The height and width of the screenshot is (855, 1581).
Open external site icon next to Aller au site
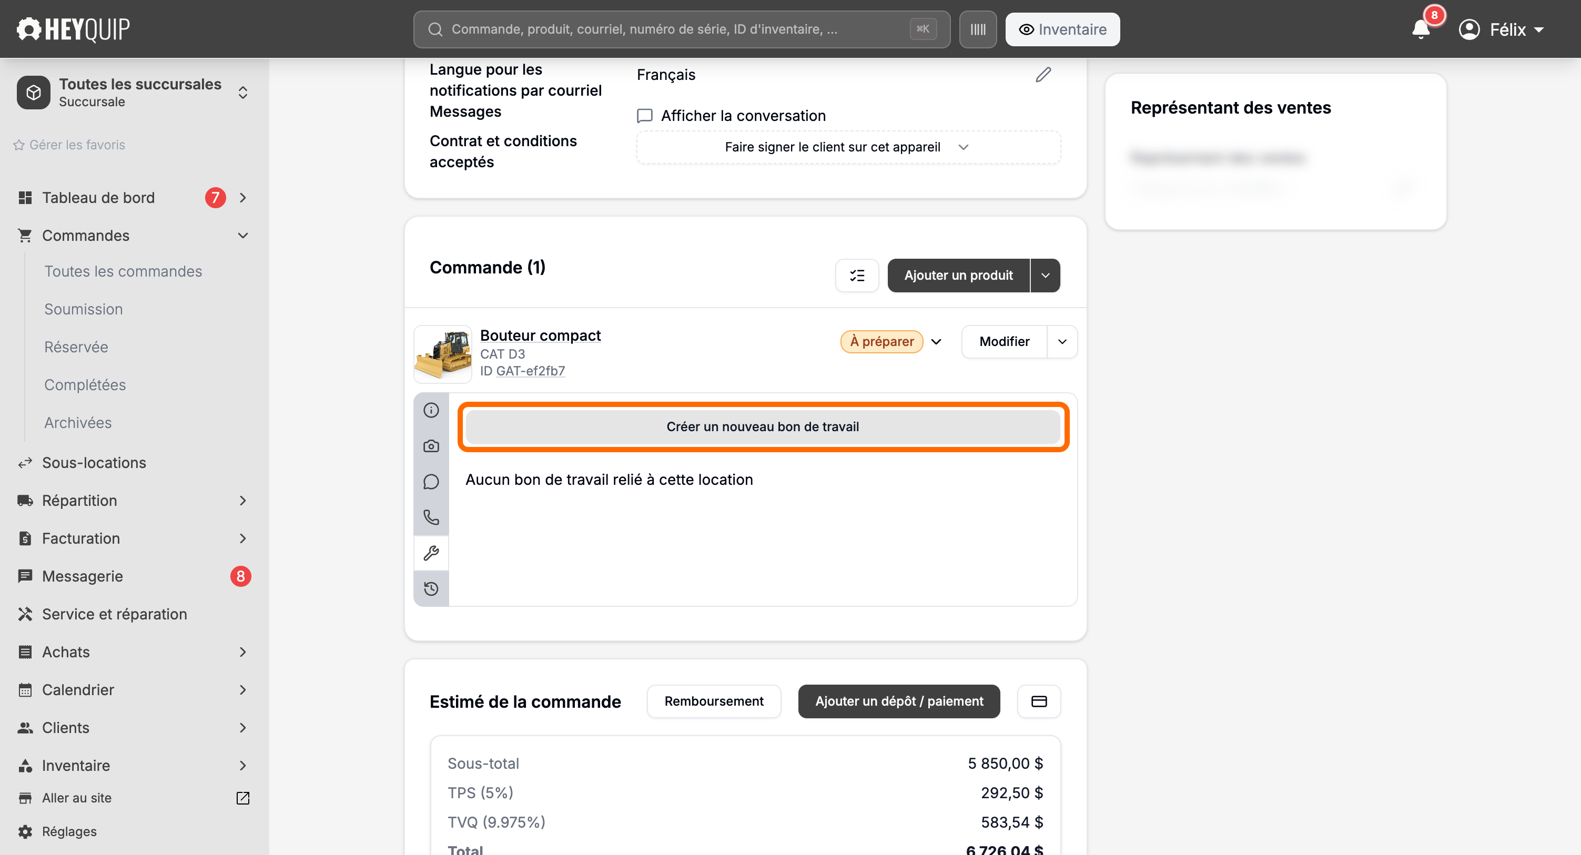pyautogui.click(x=242, y=798)
